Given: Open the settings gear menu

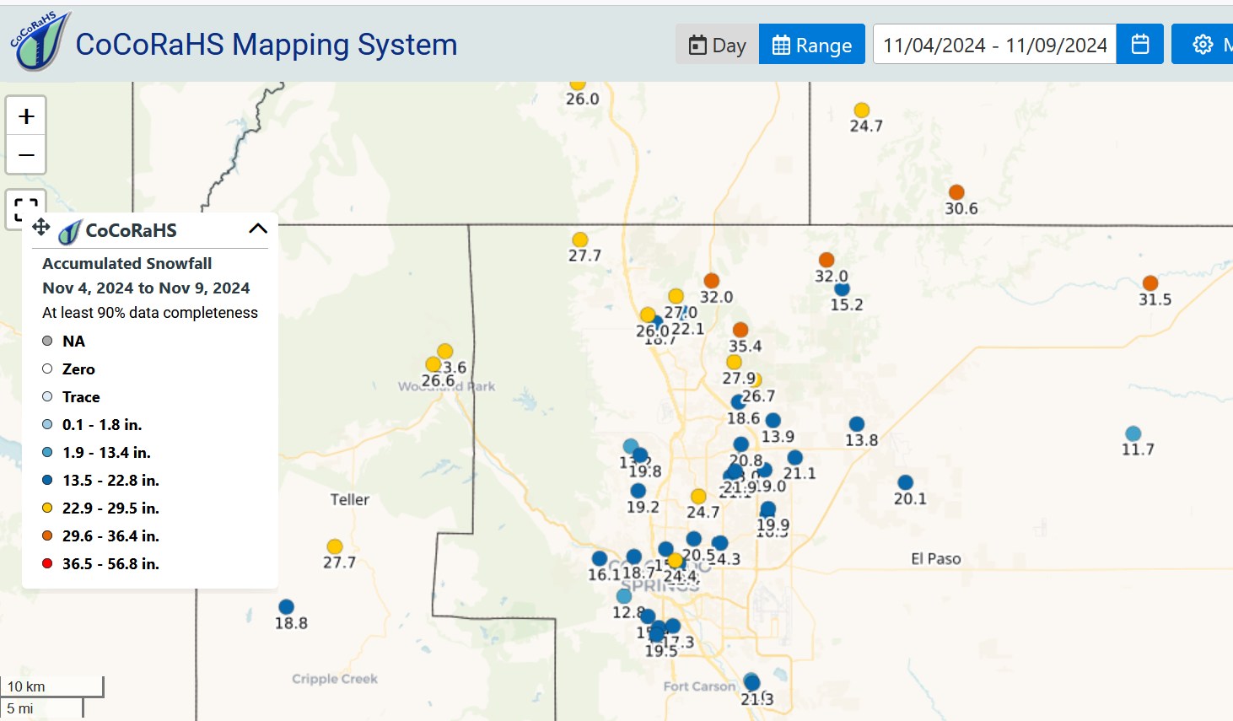Looking at the screenshot, I should coord(1203,45).
